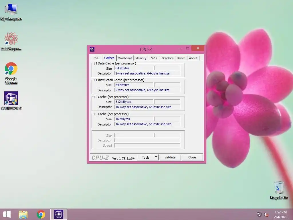Expand the Tools dropdown arrow
This screenshot has width=293, height=220.
click(156, 157)
